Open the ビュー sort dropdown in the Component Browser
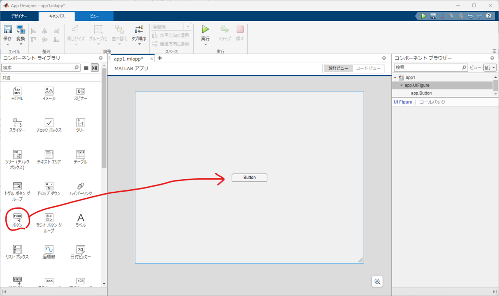This screenshot has width=499, height=296. (490, 67)
